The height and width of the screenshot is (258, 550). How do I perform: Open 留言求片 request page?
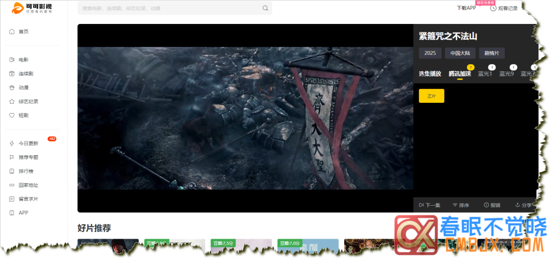[29, 199]
